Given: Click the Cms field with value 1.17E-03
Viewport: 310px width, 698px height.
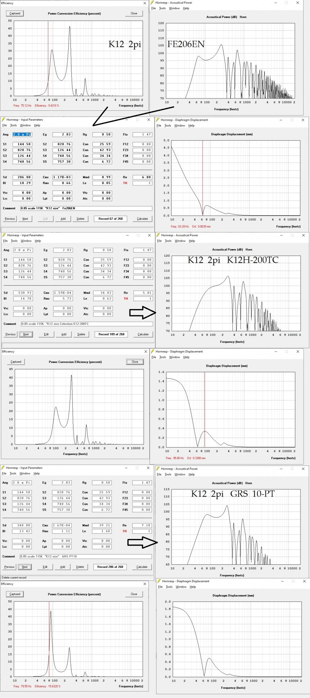Looking at the screenshot, I should click(x=63, y=177).
